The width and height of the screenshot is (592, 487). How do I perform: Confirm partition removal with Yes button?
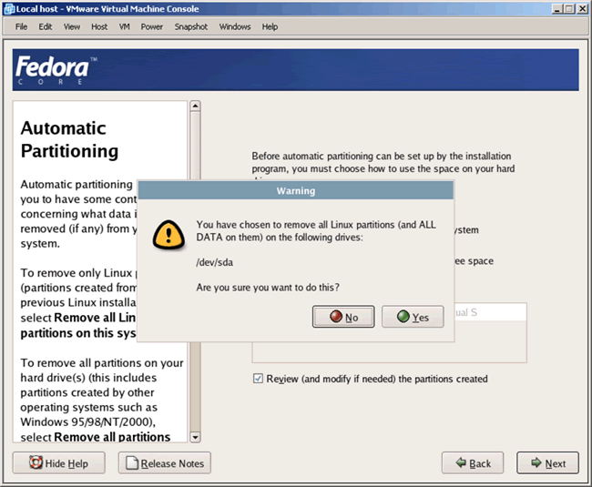pos(413,317)
